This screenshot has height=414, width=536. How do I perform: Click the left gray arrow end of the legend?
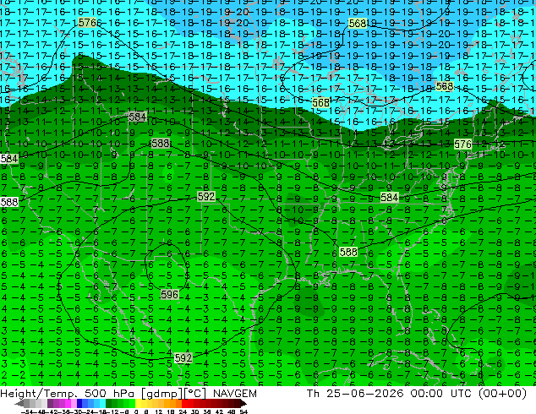pyautogui.click(x=19, y=403)
